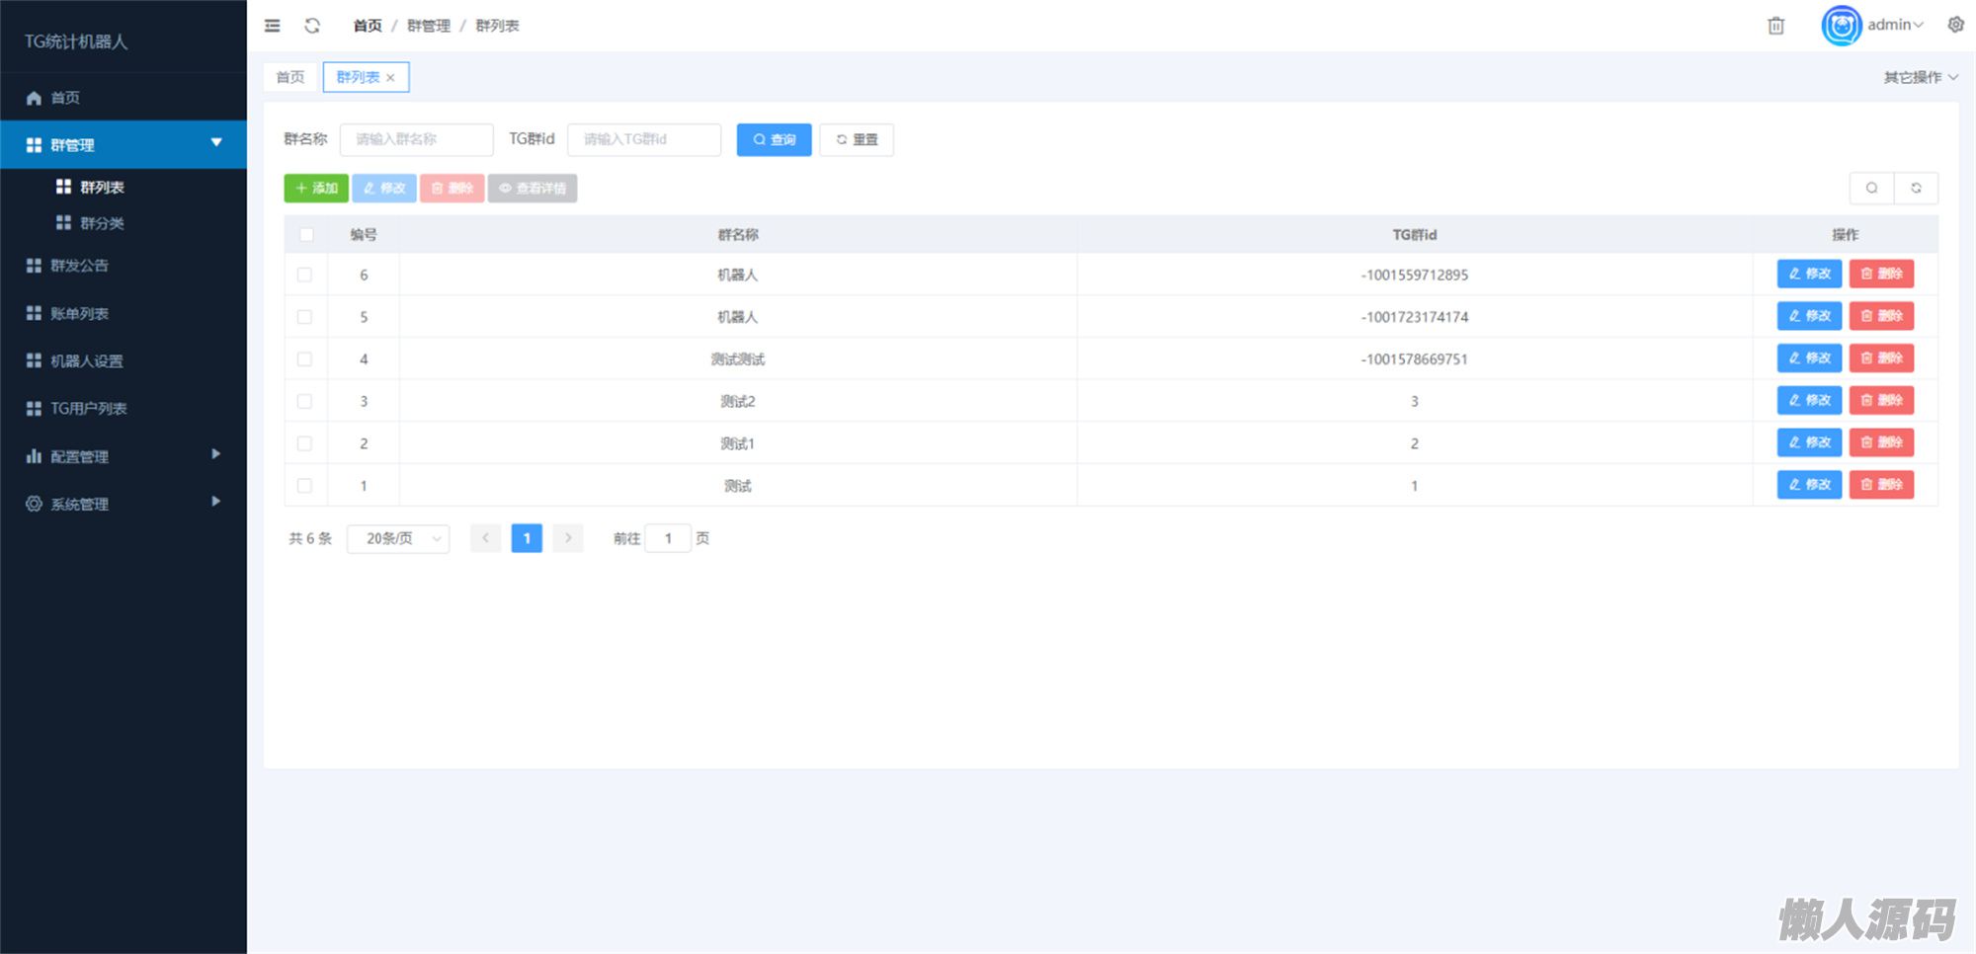Switch to the 首页 tab
This screenshot has width=1976, height=954.
pos(290,77)
